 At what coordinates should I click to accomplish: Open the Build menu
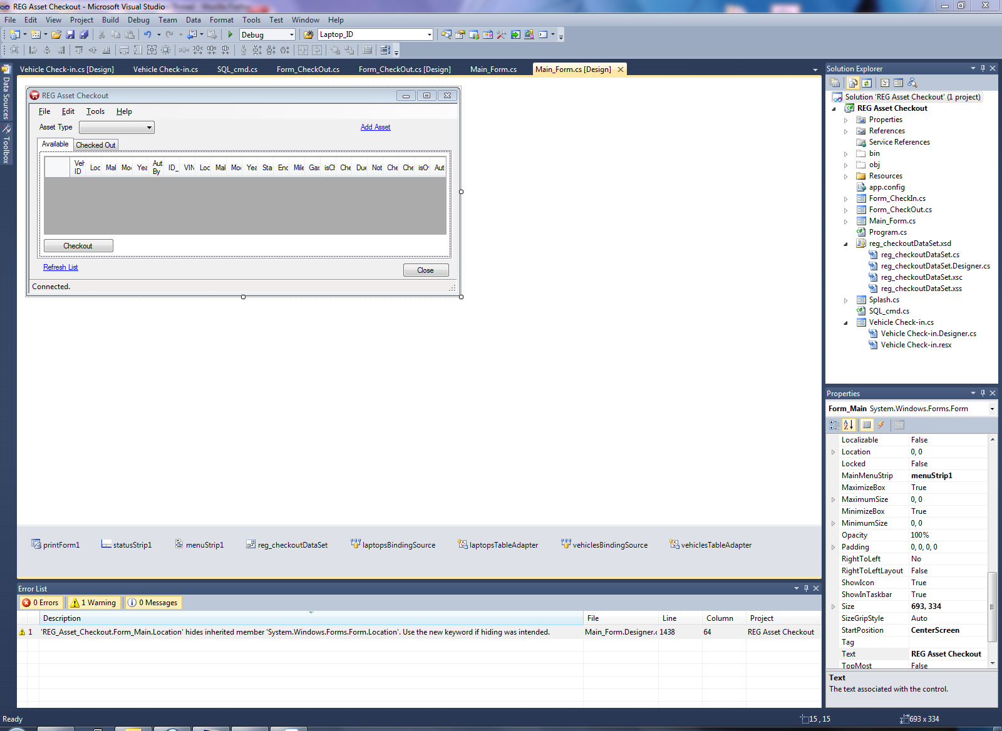(x=110, y=20)
